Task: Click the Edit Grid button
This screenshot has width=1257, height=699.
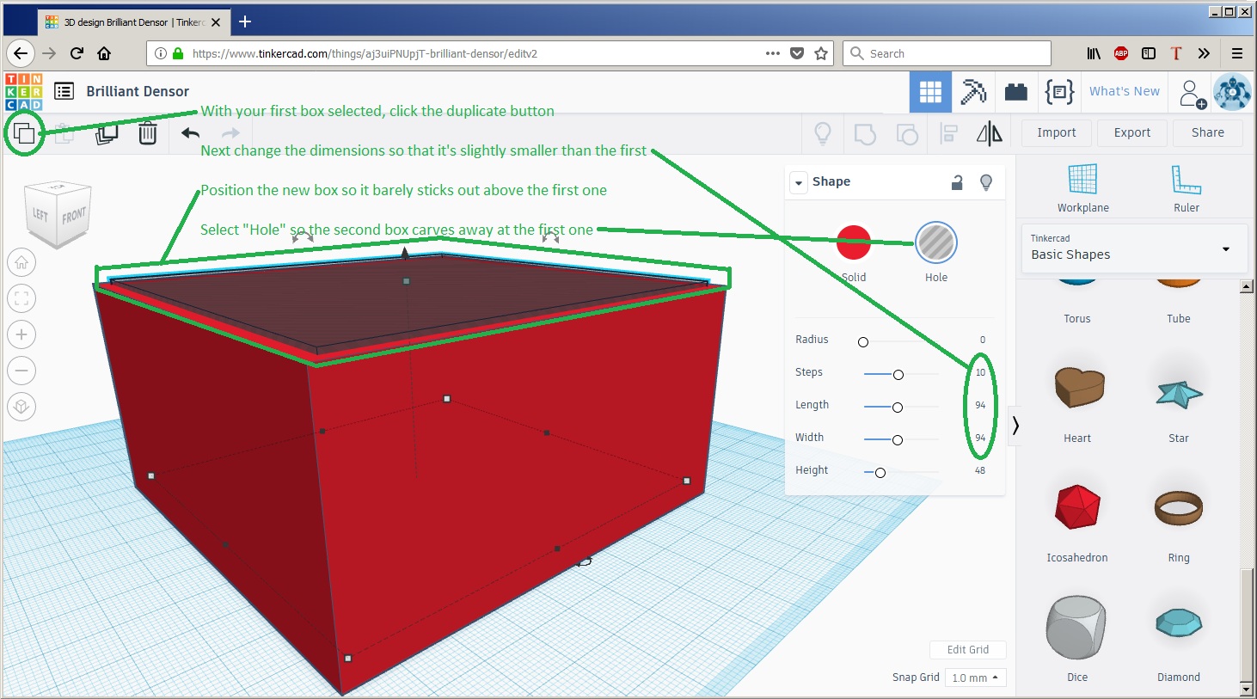Action: pos(968,650)
